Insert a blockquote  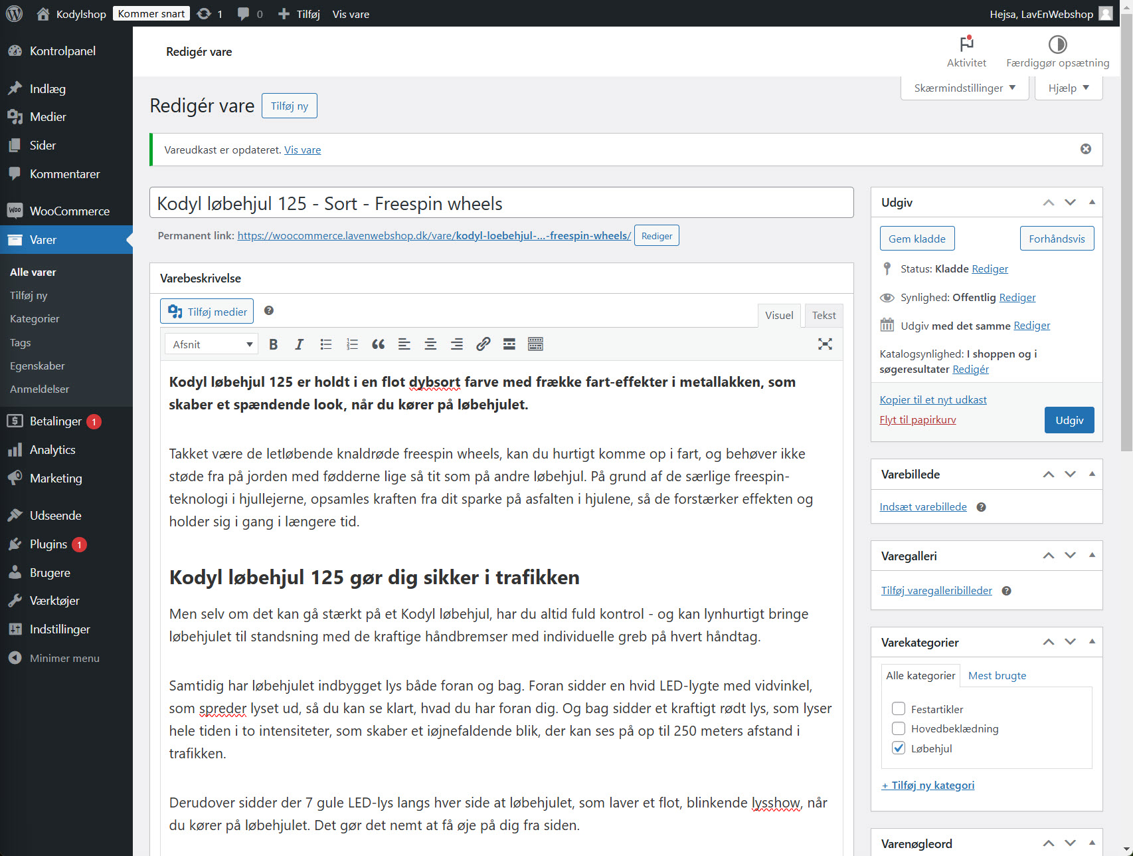378,344
